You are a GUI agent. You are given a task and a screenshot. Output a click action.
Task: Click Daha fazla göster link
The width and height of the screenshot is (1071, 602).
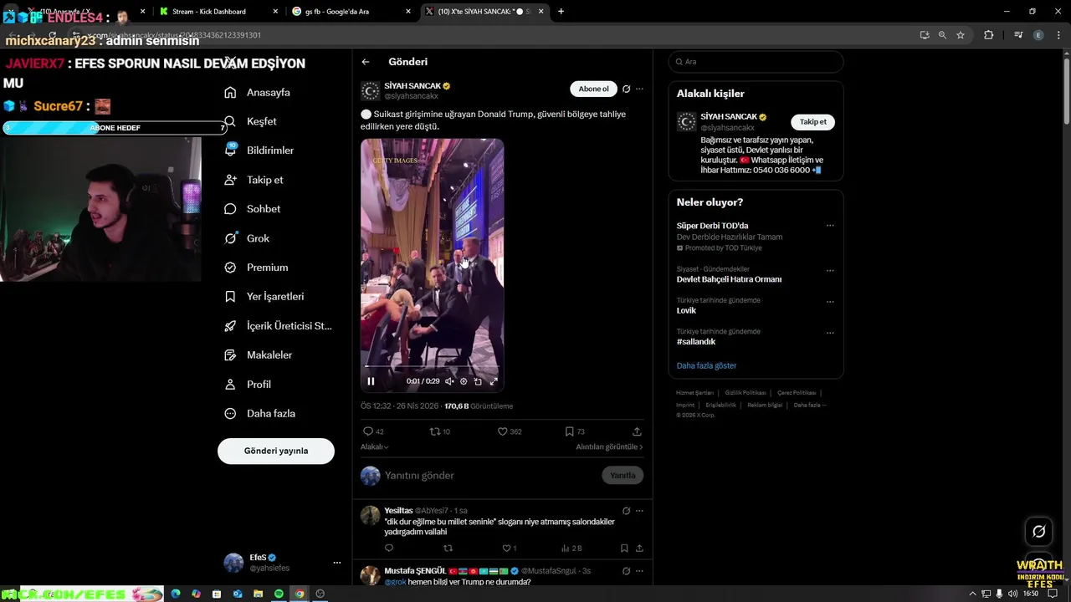click(706, 366)
